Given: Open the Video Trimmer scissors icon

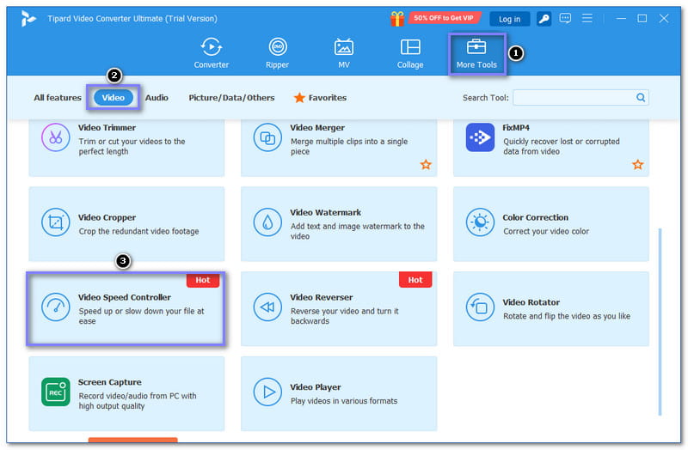Looking at the screenshot, I should 56,137.
